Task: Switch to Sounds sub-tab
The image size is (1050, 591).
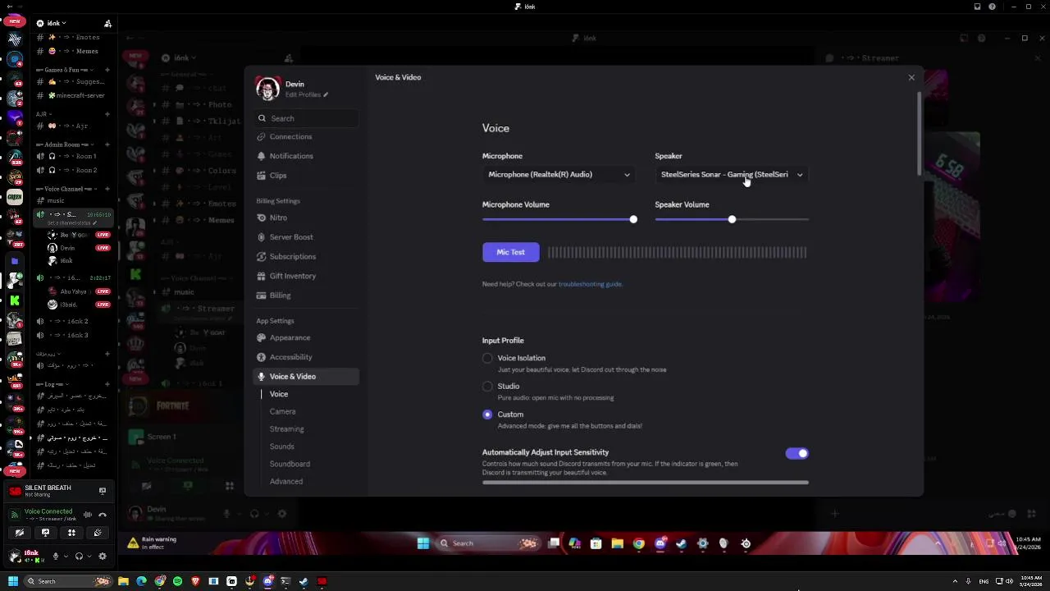Action: pyautogui.click(x=282, y=447)
